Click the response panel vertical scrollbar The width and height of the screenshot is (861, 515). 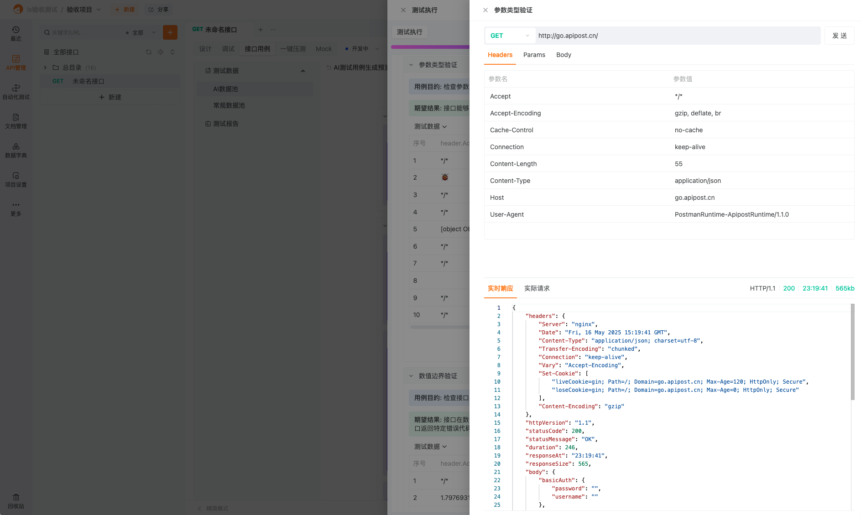[852, 351]
